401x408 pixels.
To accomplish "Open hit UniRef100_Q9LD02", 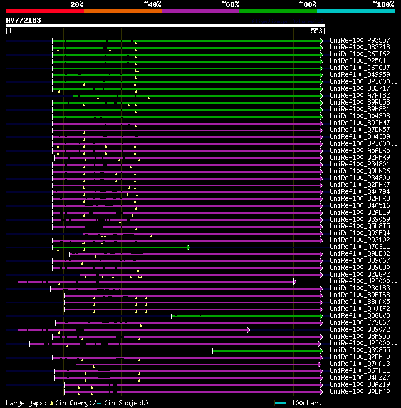I will [x=360, y=253].
